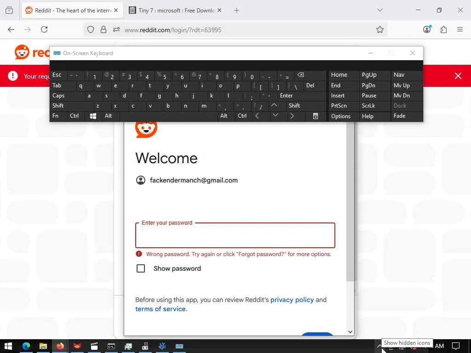Open site permissions icon in address bar
The image size is (471, 353).
(x=116, y=29)
